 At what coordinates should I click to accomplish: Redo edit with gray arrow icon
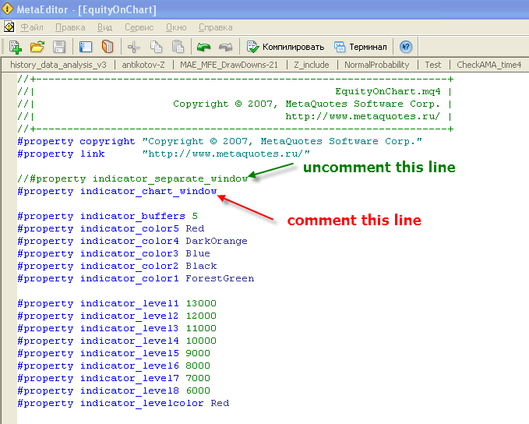(226, 47)
